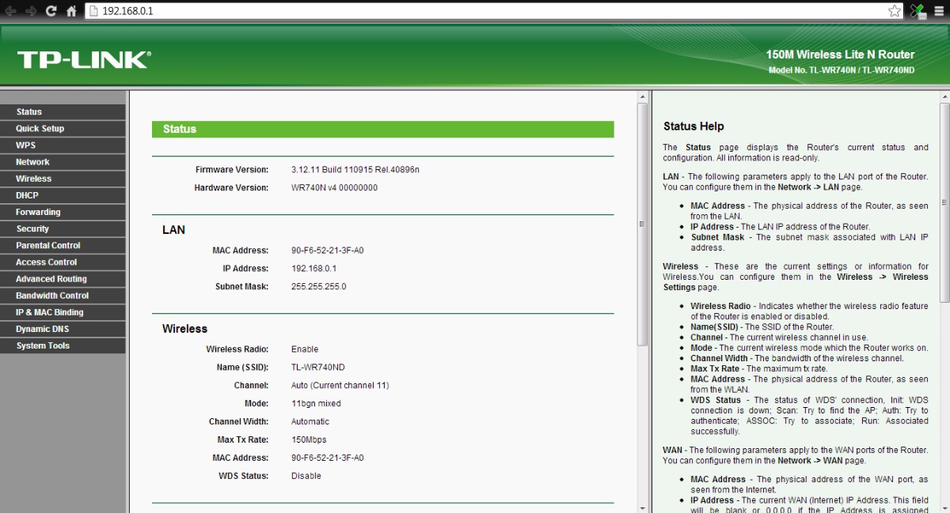Open Parental Control settings
Image resolution: width=950 pixels, height=513 pixels.
[x=63, y=245]
